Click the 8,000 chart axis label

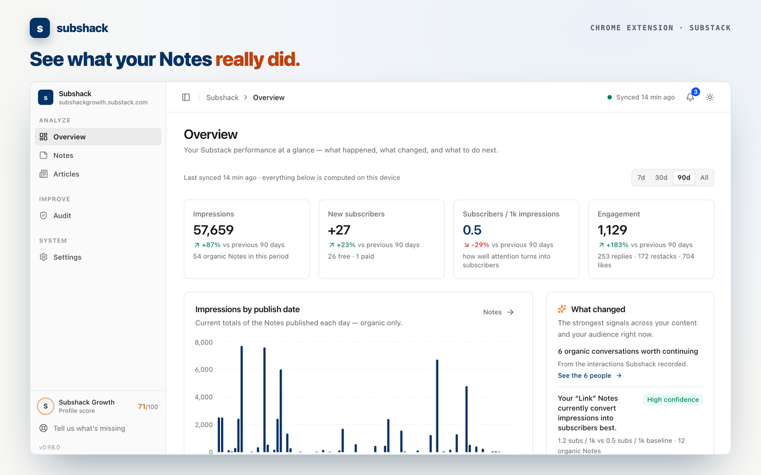coord(203,343)
